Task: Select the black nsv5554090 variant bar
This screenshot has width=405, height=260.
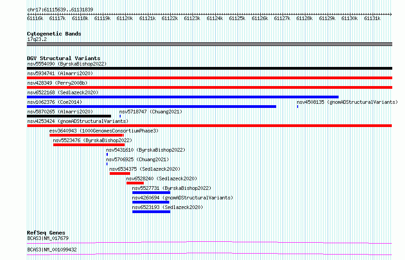Action: (x=209, y=68)
